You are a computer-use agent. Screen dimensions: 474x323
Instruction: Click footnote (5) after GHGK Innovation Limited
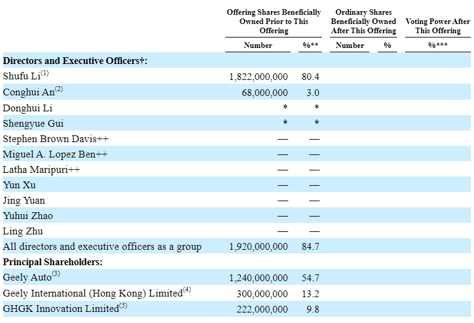tap(123, 305)
